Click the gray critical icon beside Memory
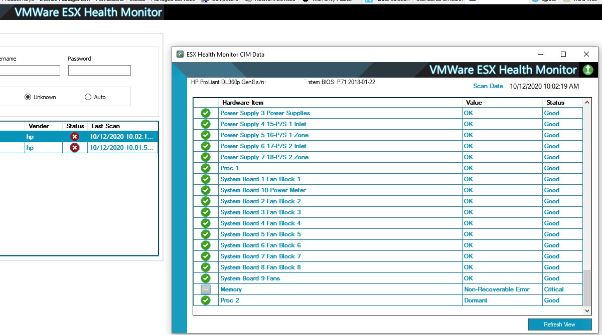Screen dimensions: 602x335 click(206, 289)
